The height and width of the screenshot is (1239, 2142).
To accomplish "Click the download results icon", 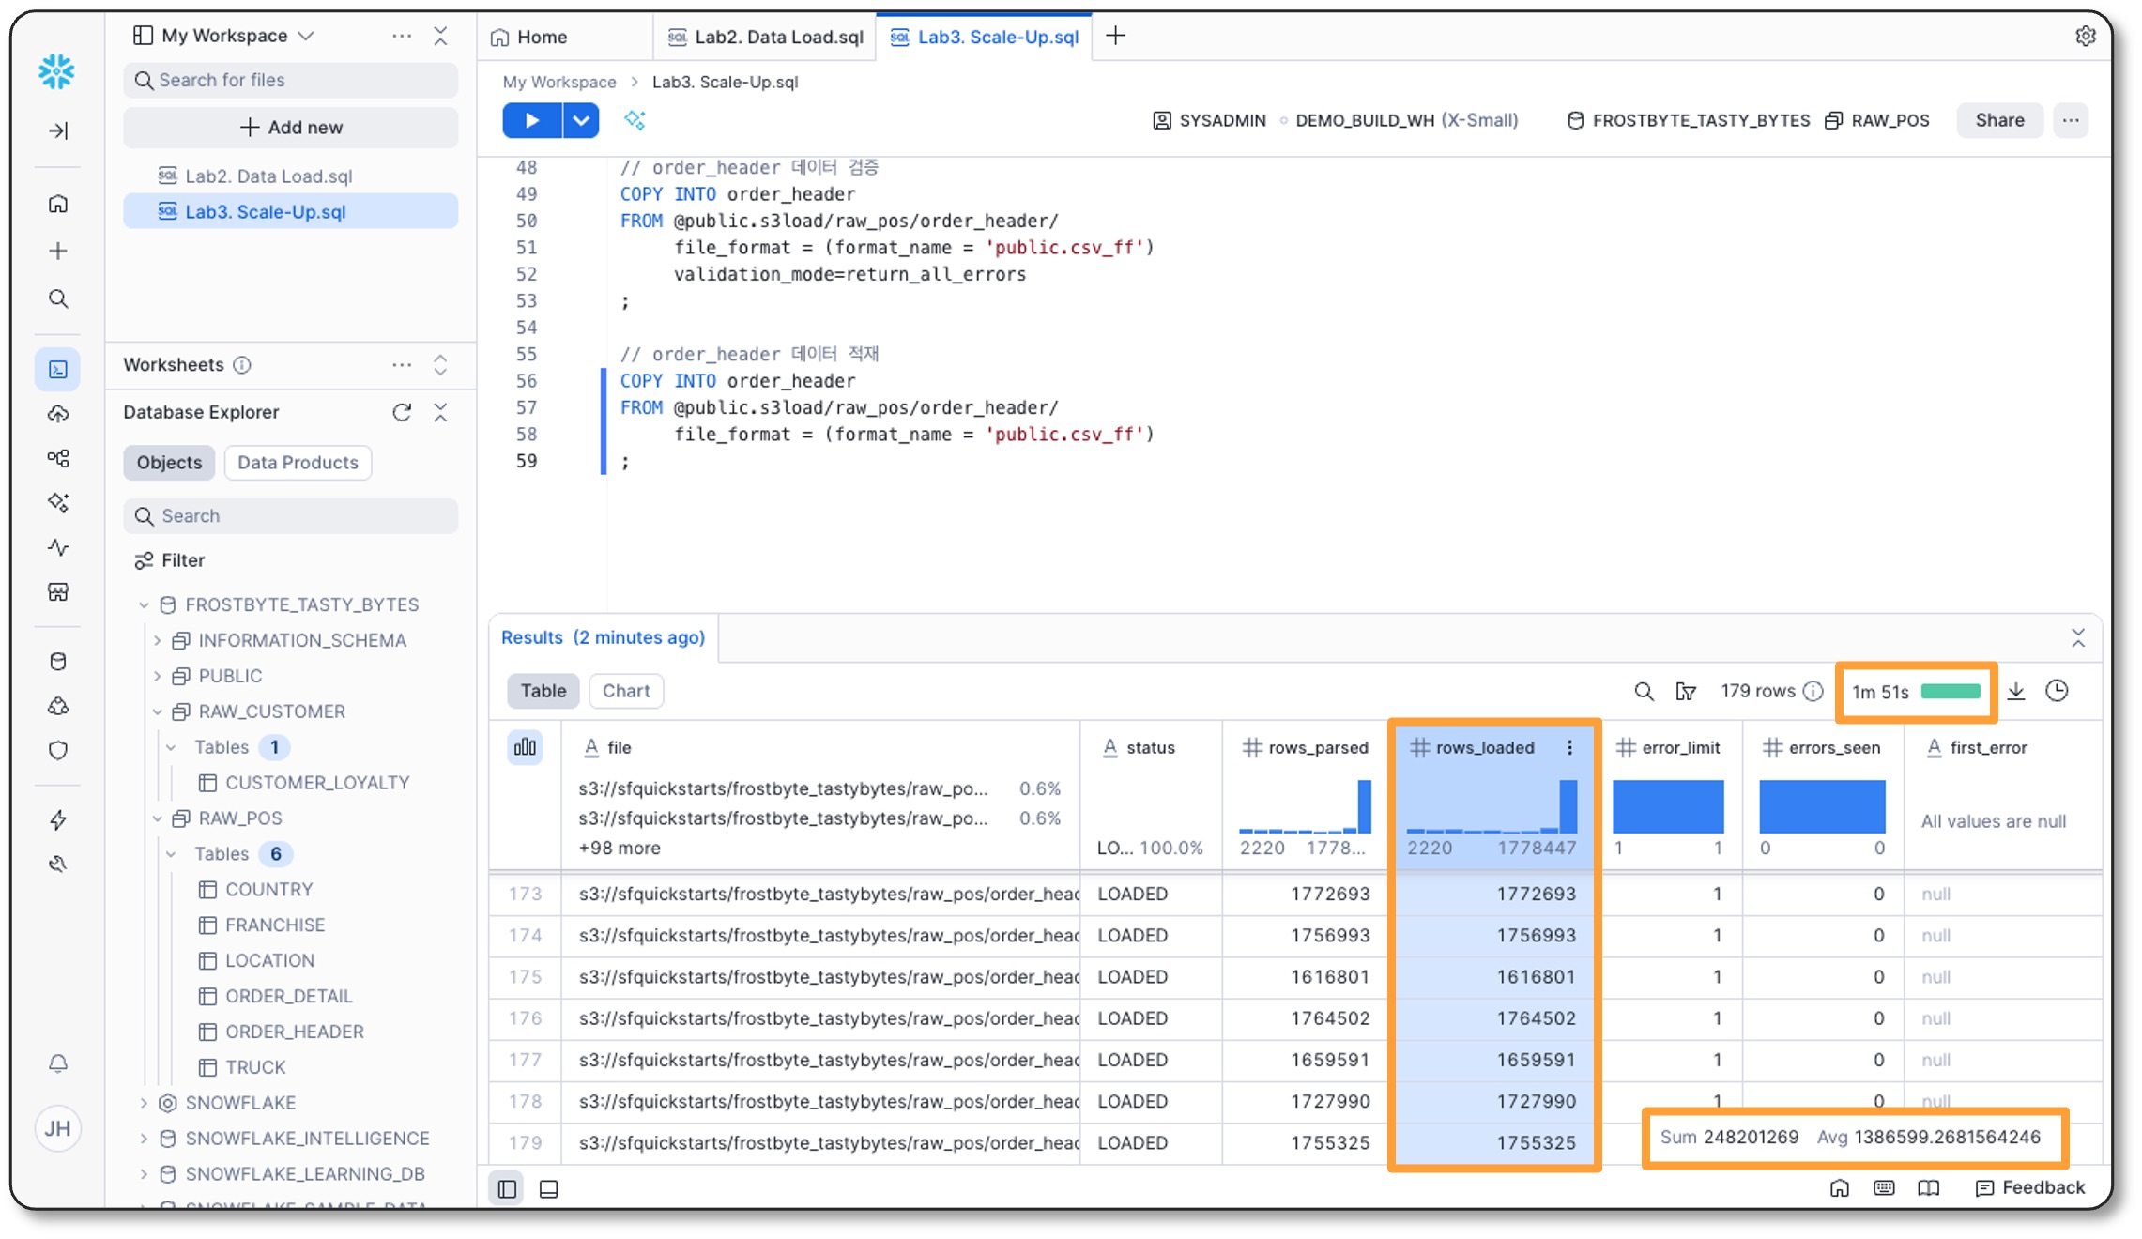I will pos(2016,692).
